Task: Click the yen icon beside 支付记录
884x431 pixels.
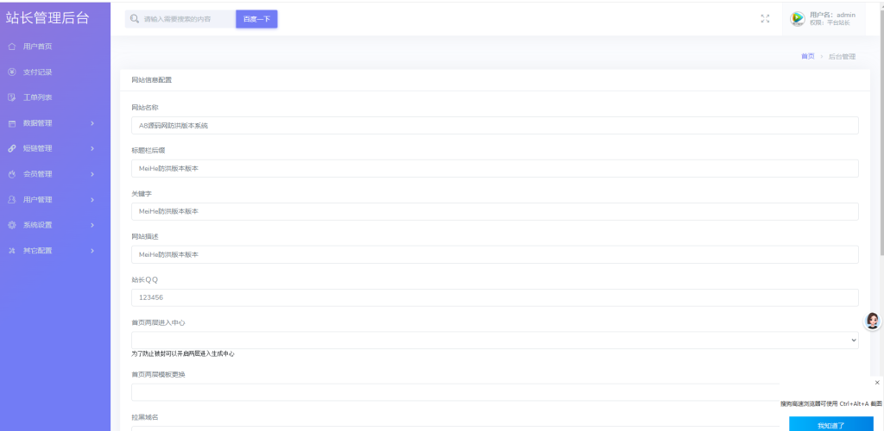Action: pyautogui.click(x=12, y=72)
